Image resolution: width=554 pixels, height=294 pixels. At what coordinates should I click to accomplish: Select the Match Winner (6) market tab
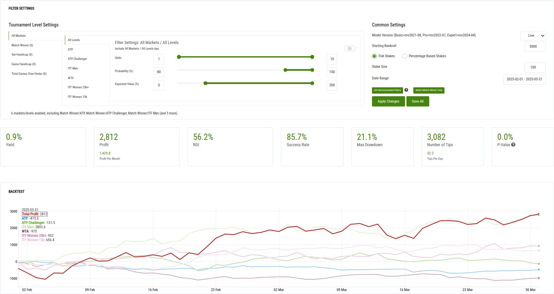click(x=23, y=45)
